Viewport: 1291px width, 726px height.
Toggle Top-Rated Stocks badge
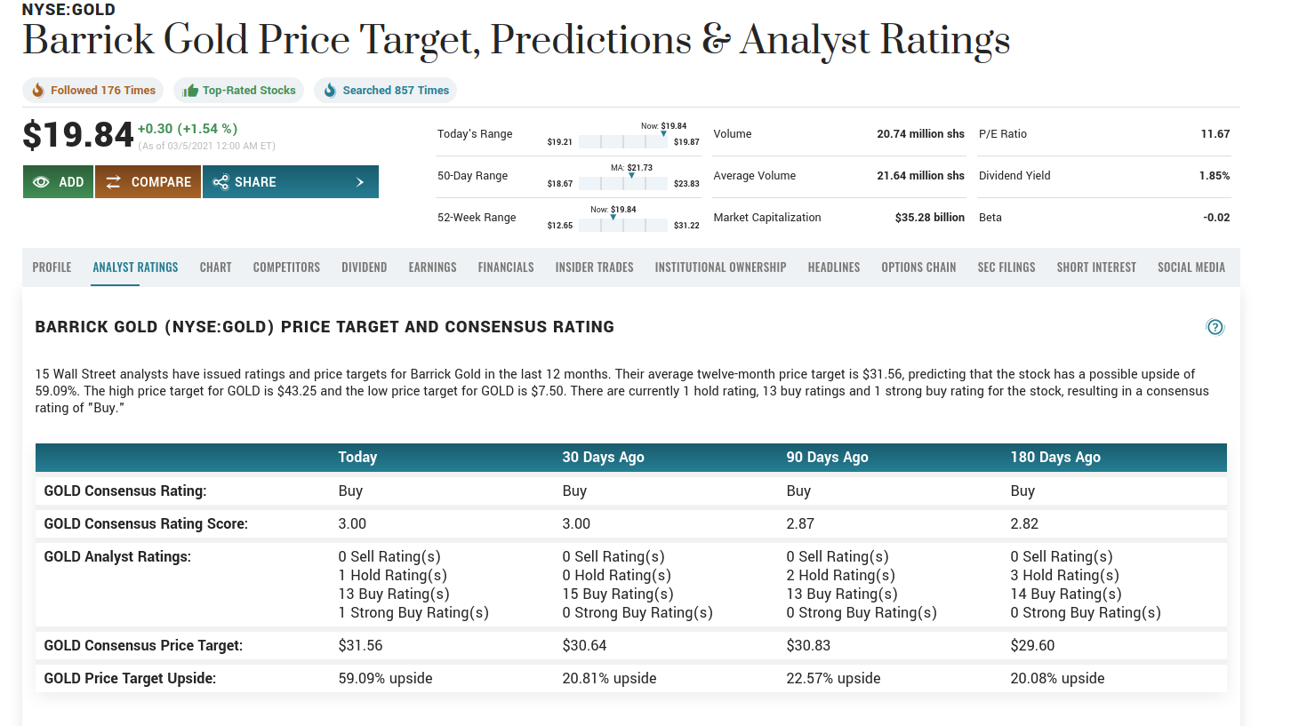[x=238, y=90]
